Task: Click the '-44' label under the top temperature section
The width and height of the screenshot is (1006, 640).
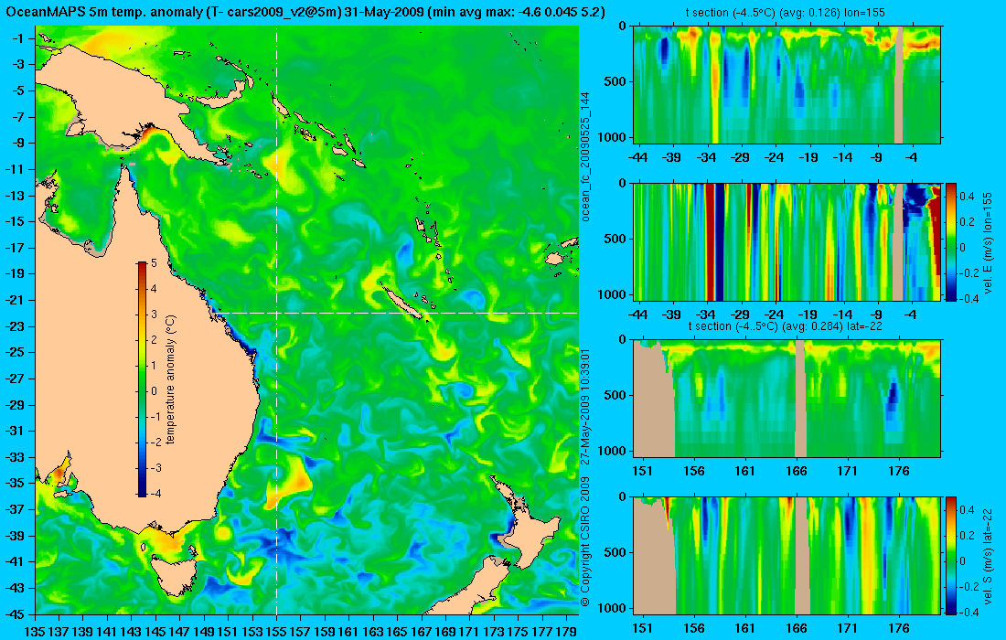Action: [x=637, y=158]
